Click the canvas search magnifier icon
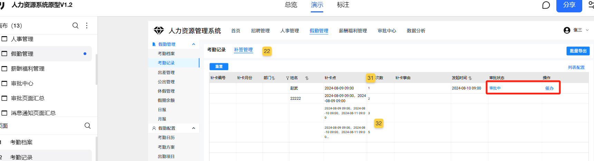The height and width of the screenshot is (161, 594). [x=75, y=25]
